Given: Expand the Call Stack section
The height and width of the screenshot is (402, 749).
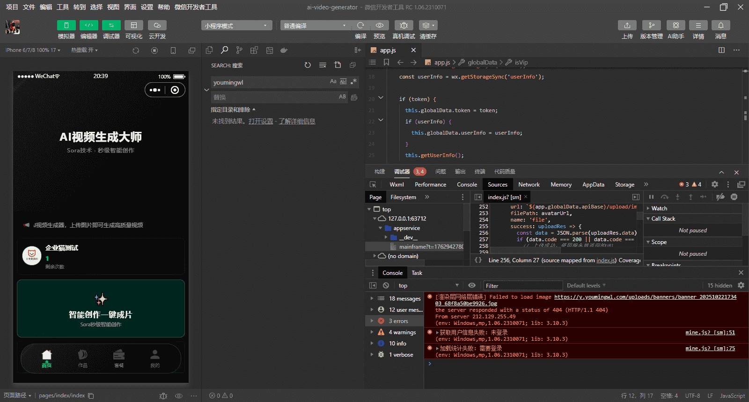Looking at the screenshot, I should click(x=663, y=219).
